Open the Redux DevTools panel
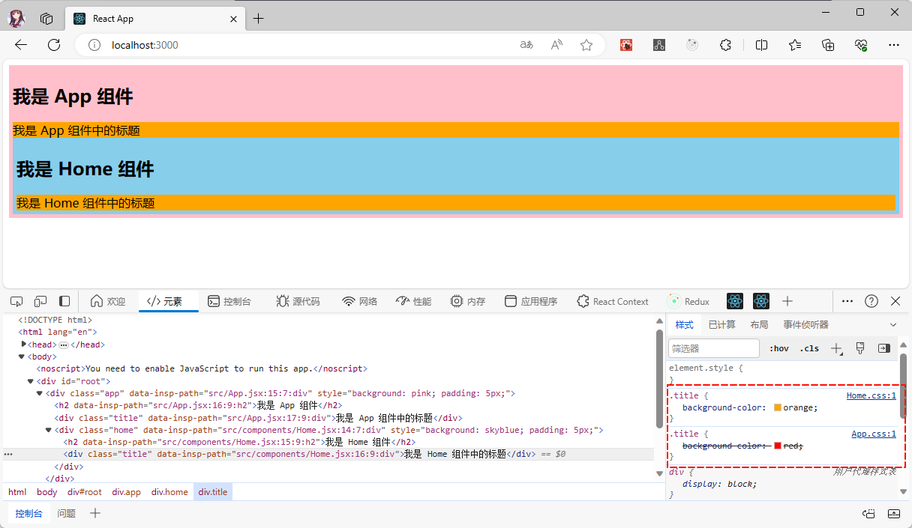912x528 pixels. point(688,301)
